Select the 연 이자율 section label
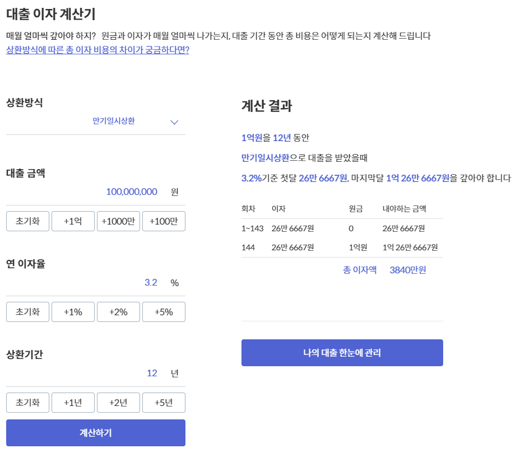The image size is (516, 453). click(x=26, y=264)
